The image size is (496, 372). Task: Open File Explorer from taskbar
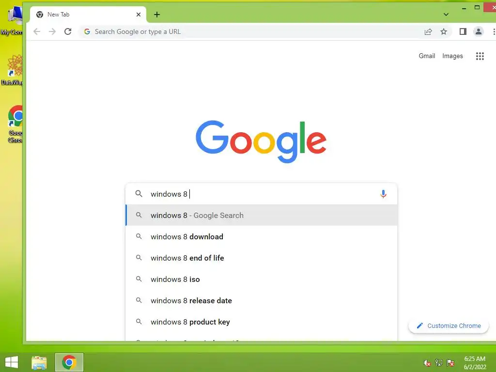(x=39, y=362)
